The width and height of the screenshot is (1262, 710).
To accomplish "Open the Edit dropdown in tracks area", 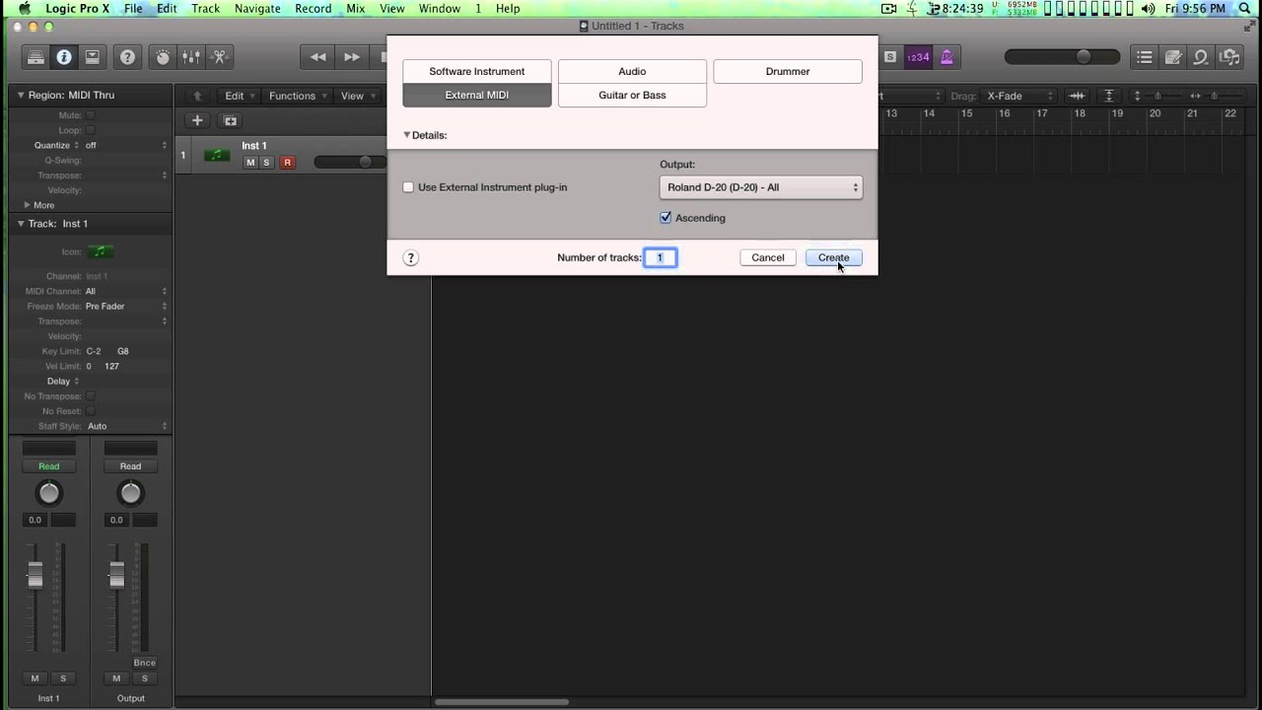I will [240, 96].
